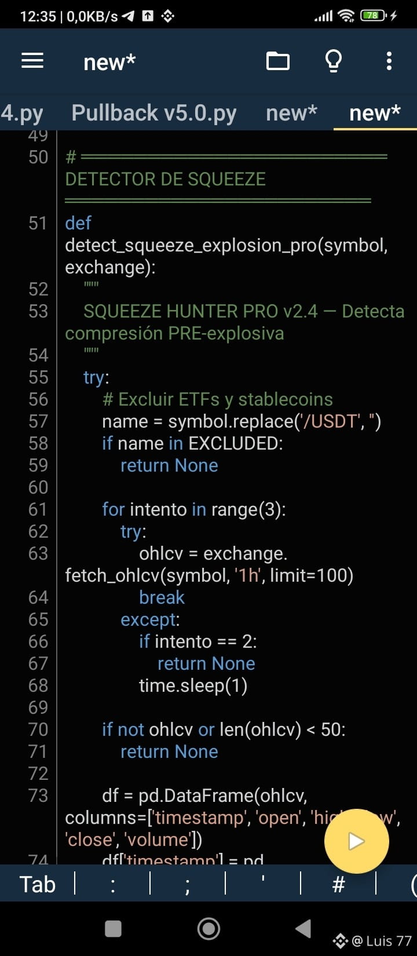This screenshot has height=956, width=417.
Task: Insert a hash symbol from the shortcut bar
Action: [339, 884]
